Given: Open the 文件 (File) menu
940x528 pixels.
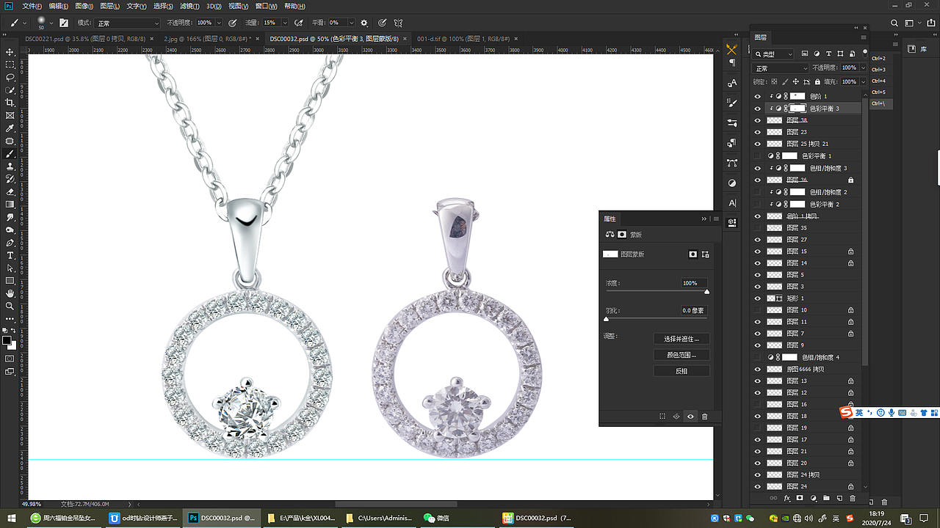Looking at the screenshot, I should pos(32,6).
